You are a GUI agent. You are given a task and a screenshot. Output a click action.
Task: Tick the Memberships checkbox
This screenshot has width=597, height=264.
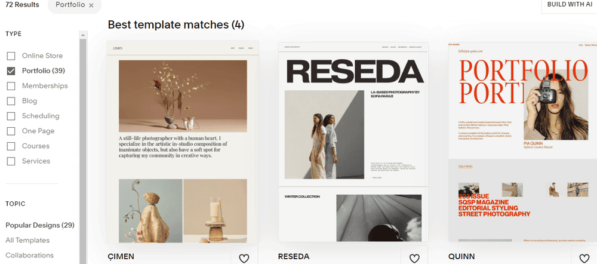point(11,86)
